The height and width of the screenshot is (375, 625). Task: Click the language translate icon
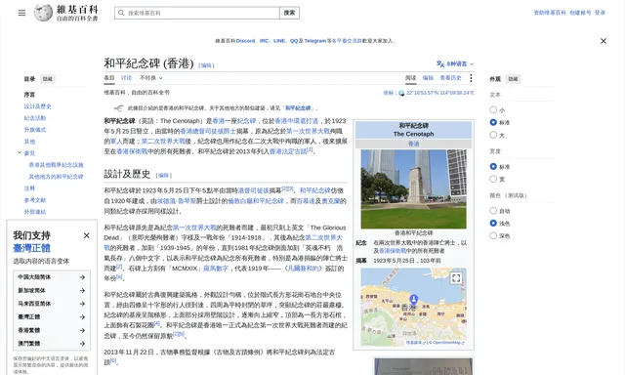440,63
